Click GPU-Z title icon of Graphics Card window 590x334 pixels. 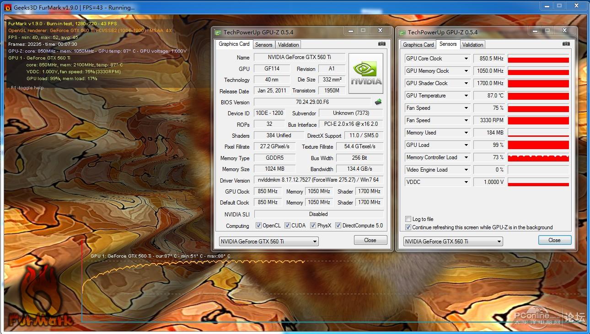point(219,32)
